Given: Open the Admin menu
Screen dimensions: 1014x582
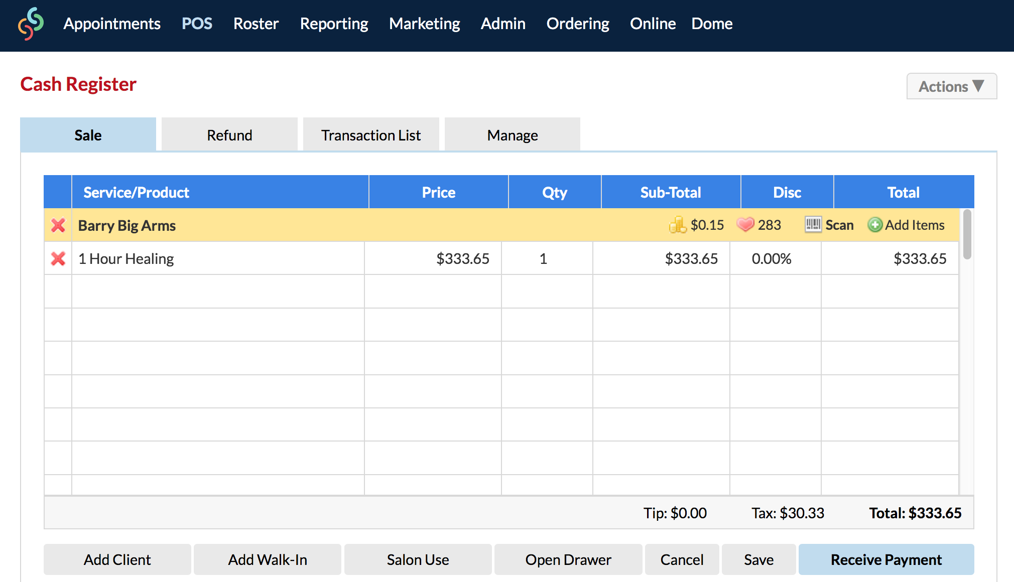Looking at the screenshot, I should tap(503, 24).
